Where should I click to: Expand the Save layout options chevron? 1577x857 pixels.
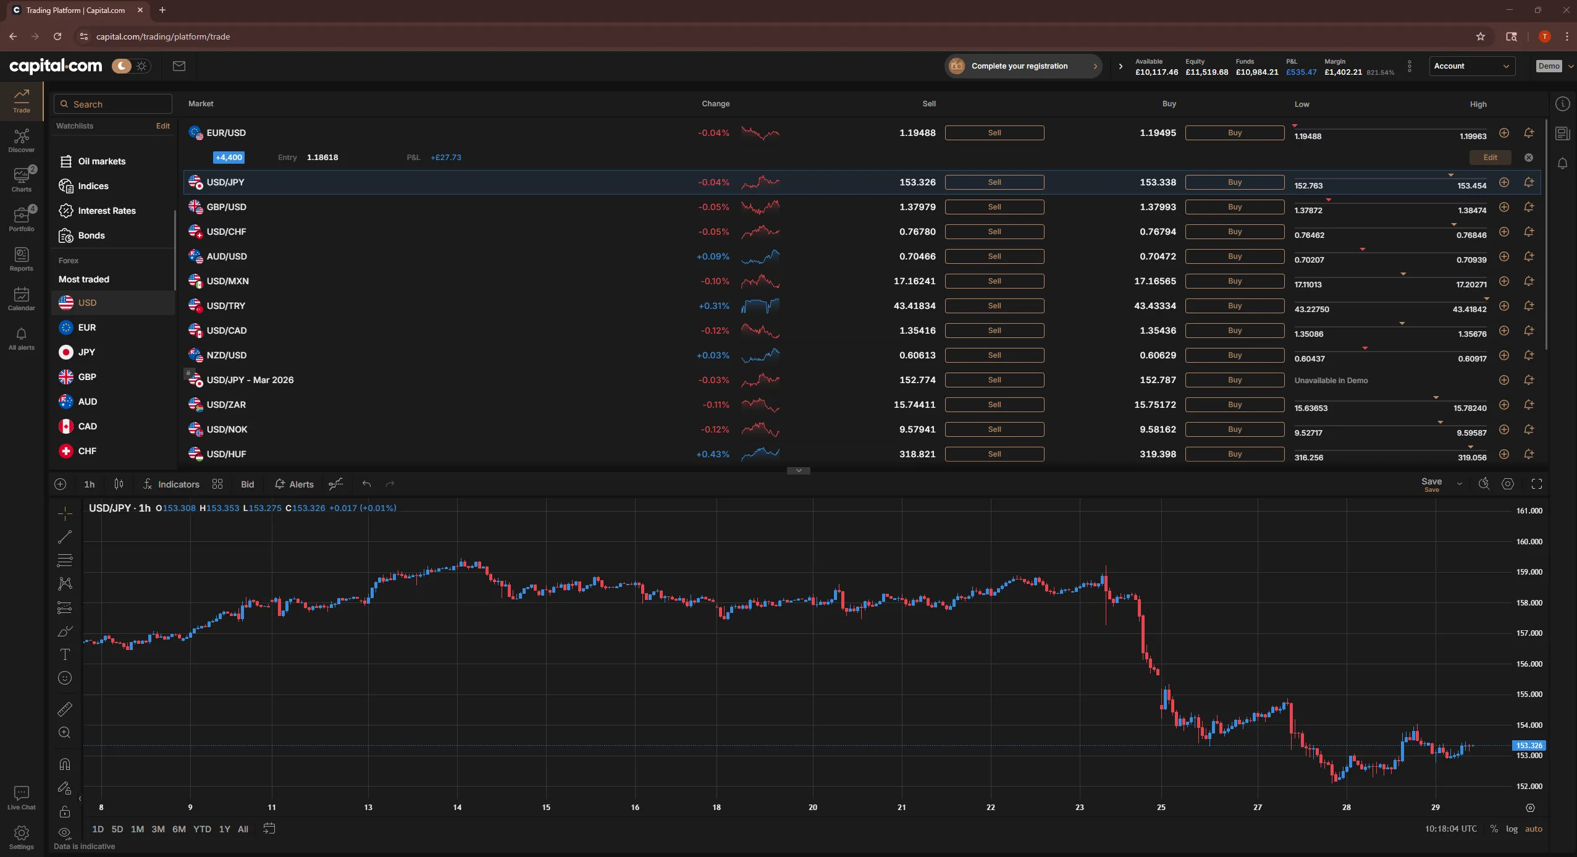(1459, 484)
